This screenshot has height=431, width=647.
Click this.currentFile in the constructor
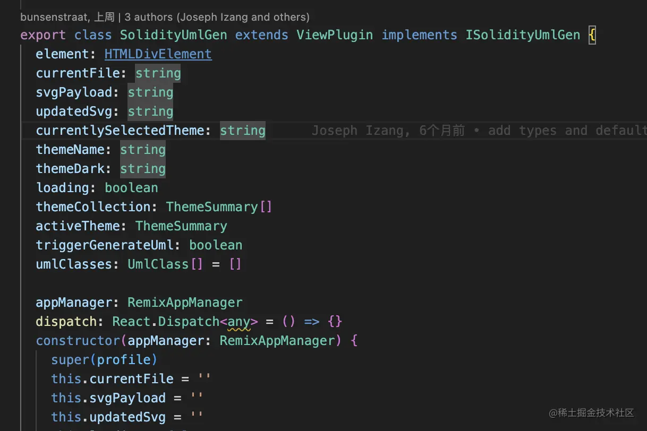click(x=112, y=379)
